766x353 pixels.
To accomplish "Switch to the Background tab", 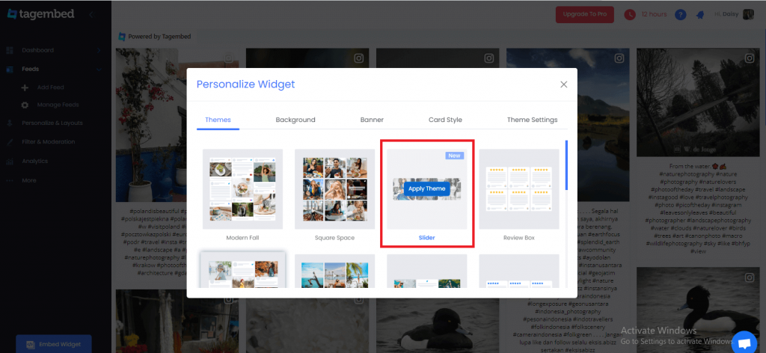I will click(295, 120).
